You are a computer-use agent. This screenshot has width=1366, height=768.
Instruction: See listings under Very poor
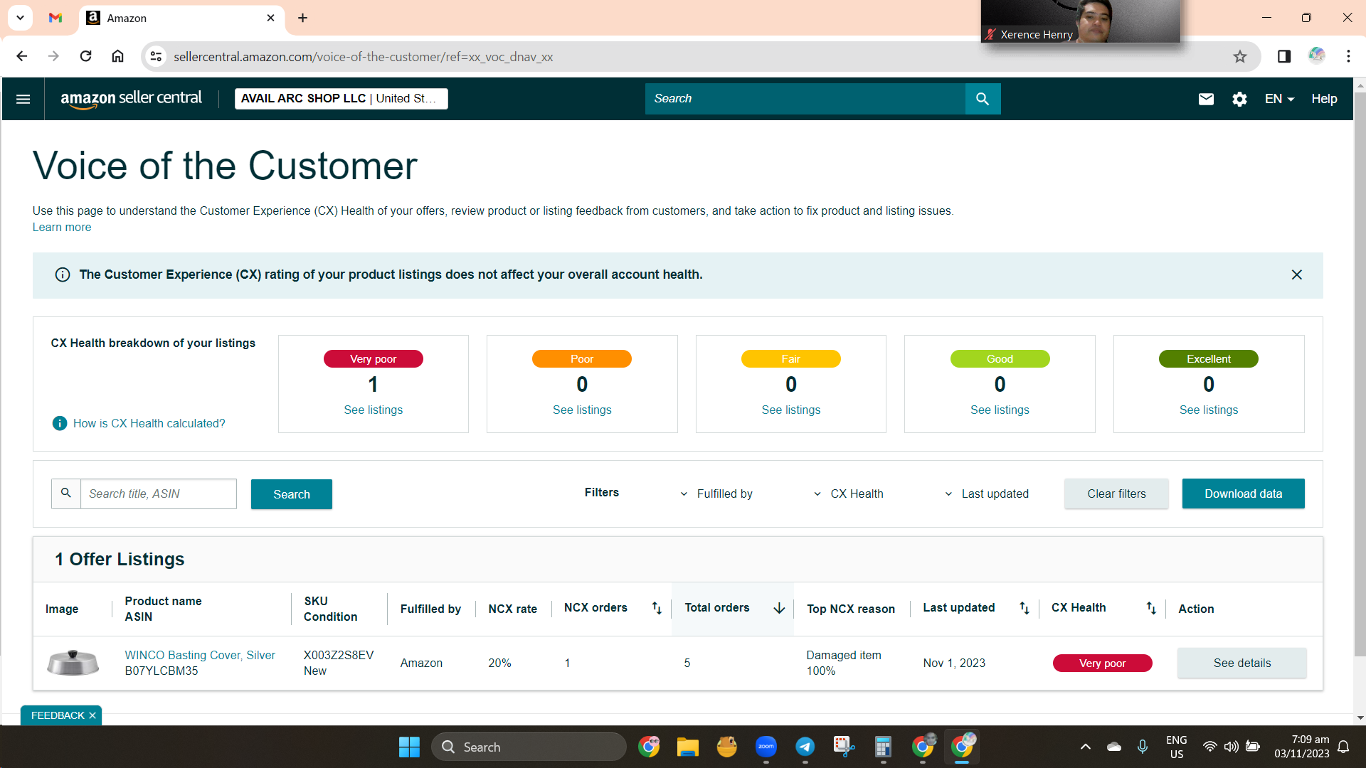coord(373,410)
